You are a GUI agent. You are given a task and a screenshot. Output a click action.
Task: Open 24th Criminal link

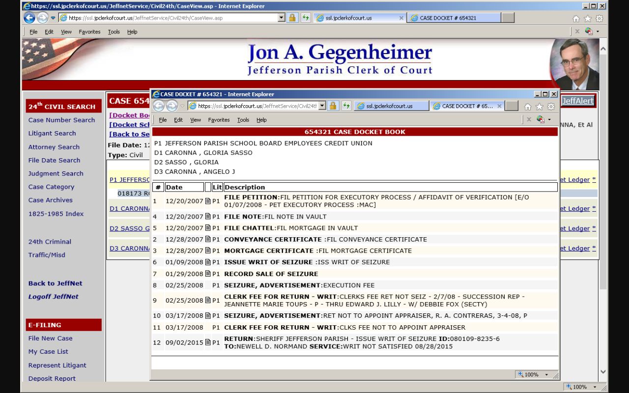50,242
